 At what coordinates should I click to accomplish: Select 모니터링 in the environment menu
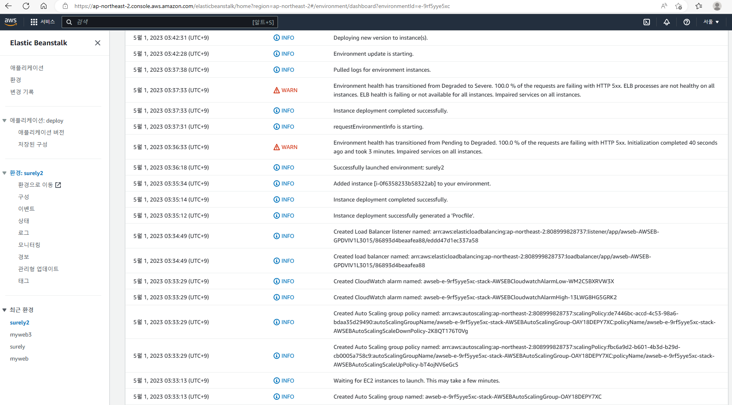[29, 245]
